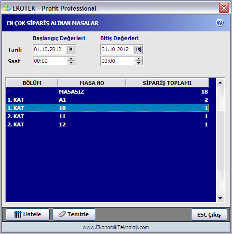232x234 pixels.
Task: Decrease start time with down arrow
Action: [71, 63]
